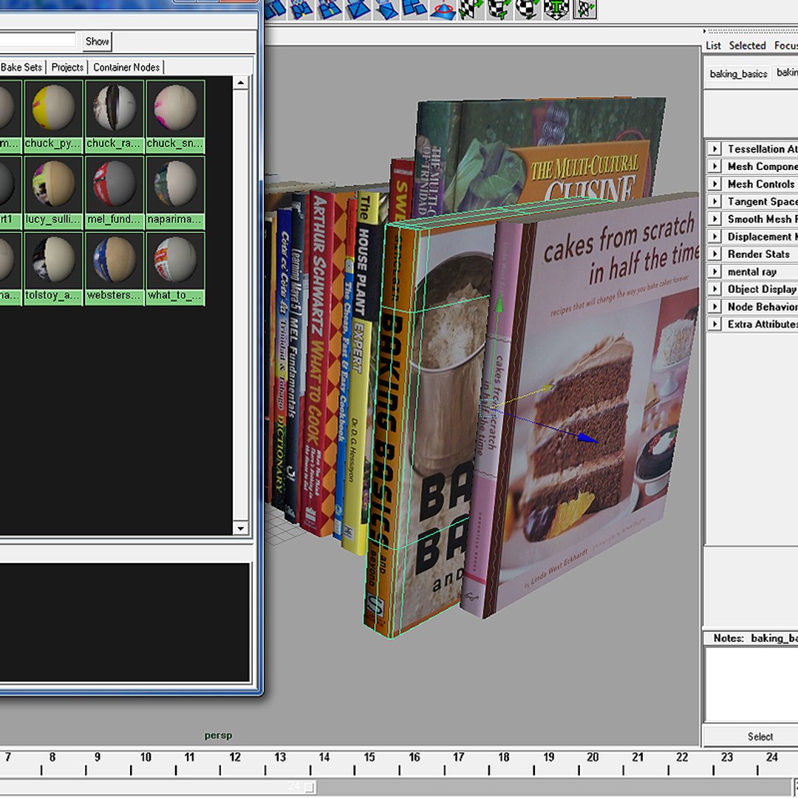The width and height of the screenshot is (798, 798).
Task: Grab the blue Z-axis move manipulator arrow
Action: point(587,437)
